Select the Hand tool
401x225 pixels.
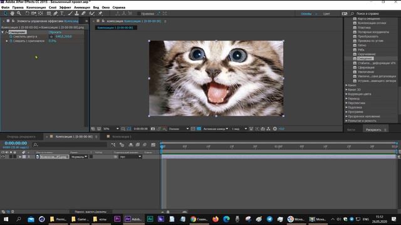pos(12,14)
